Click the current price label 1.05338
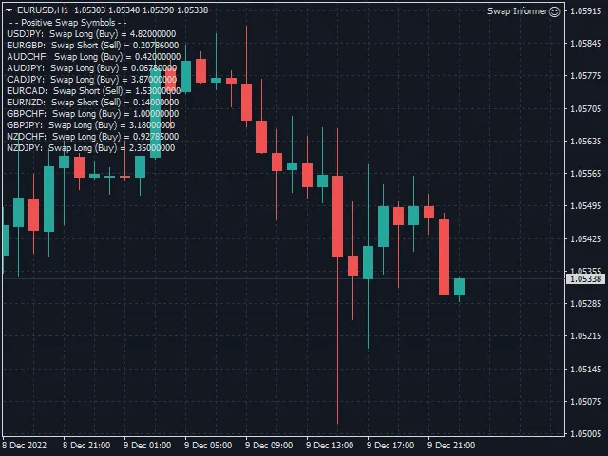 click(x=585, y=278)
